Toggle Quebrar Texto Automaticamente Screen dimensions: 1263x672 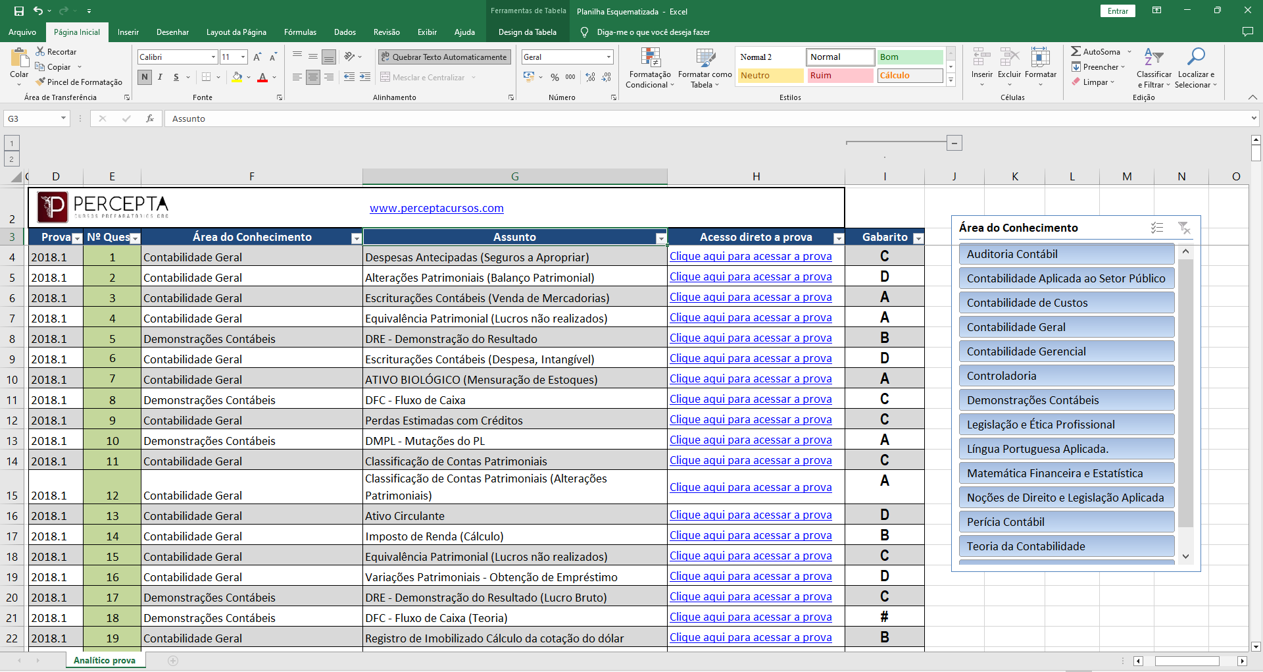[444, 57]
